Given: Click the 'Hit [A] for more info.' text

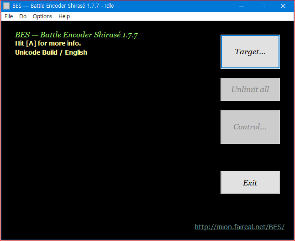Looking at the screenshot, I should point(48,43).
